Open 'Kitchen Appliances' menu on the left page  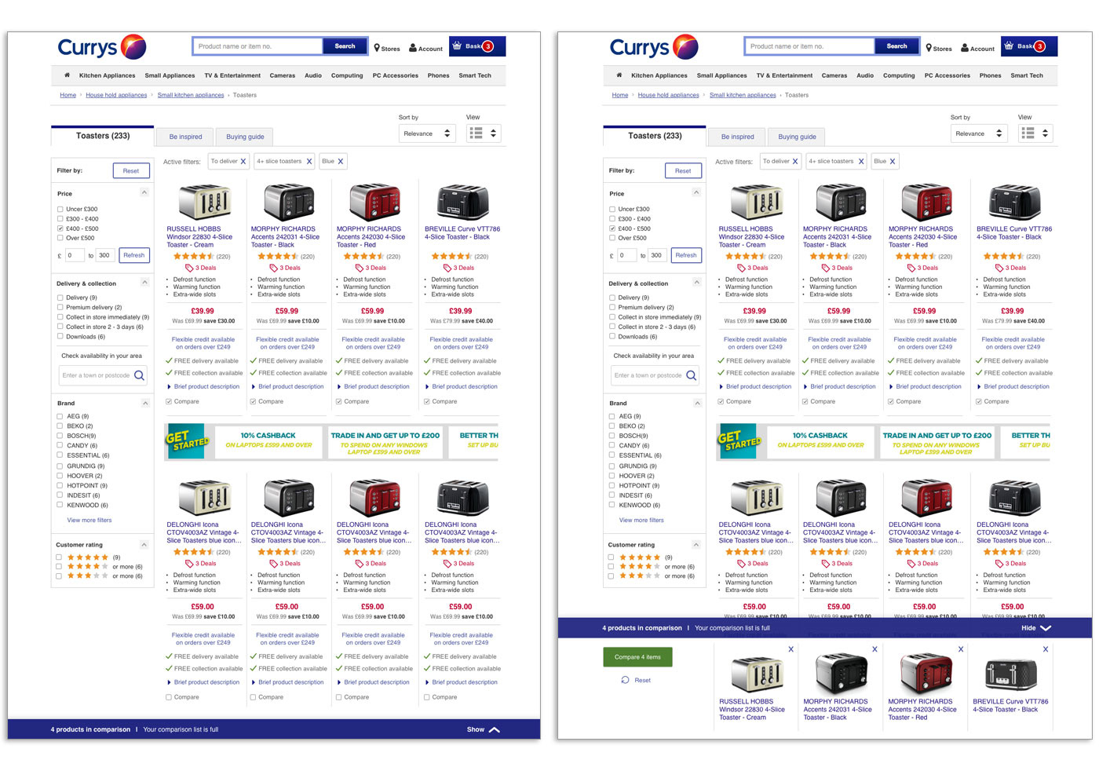coord(107,75)
